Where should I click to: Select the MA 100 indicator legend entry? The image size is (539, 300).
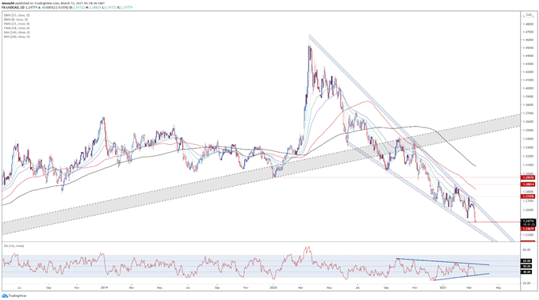click(x=17, y=32)
